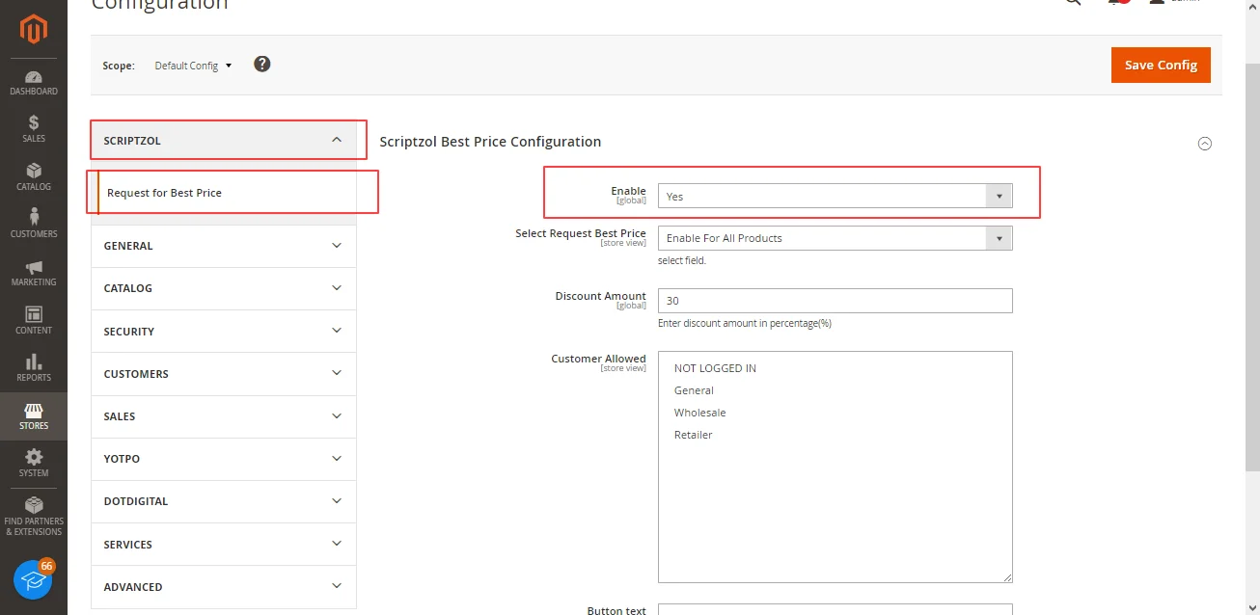Viewport: 1260px width, 615px height.
Task: Expand the ADVANCED config section
Action: (x=224, y=587)
